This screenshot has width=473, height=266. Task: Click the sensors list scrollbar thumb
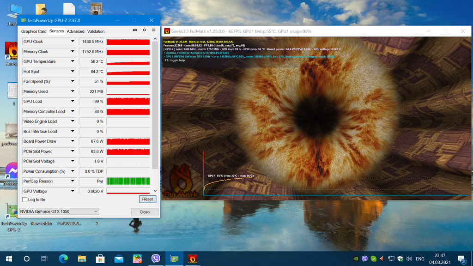click(x=155, y=106)
